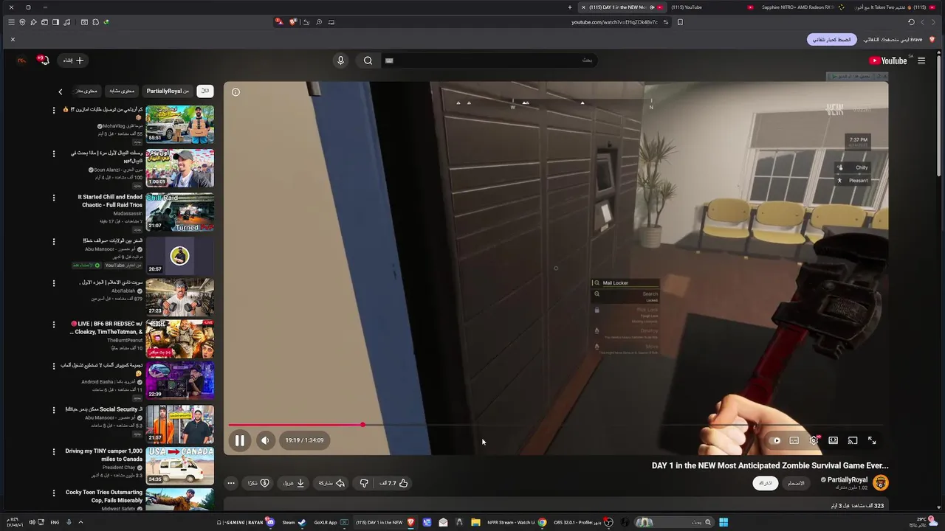Open the Steam taskbar app

[294, 522]
